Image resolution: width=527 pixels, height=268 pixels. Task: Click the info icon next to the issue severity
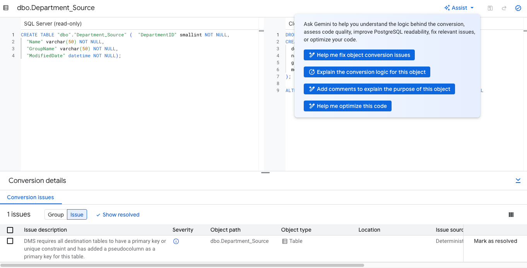(176, 241)
